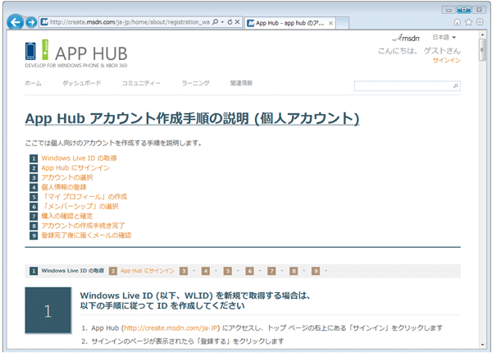
Task: Click the search magnifier in the address bar
Action: [x=215, y=22]
